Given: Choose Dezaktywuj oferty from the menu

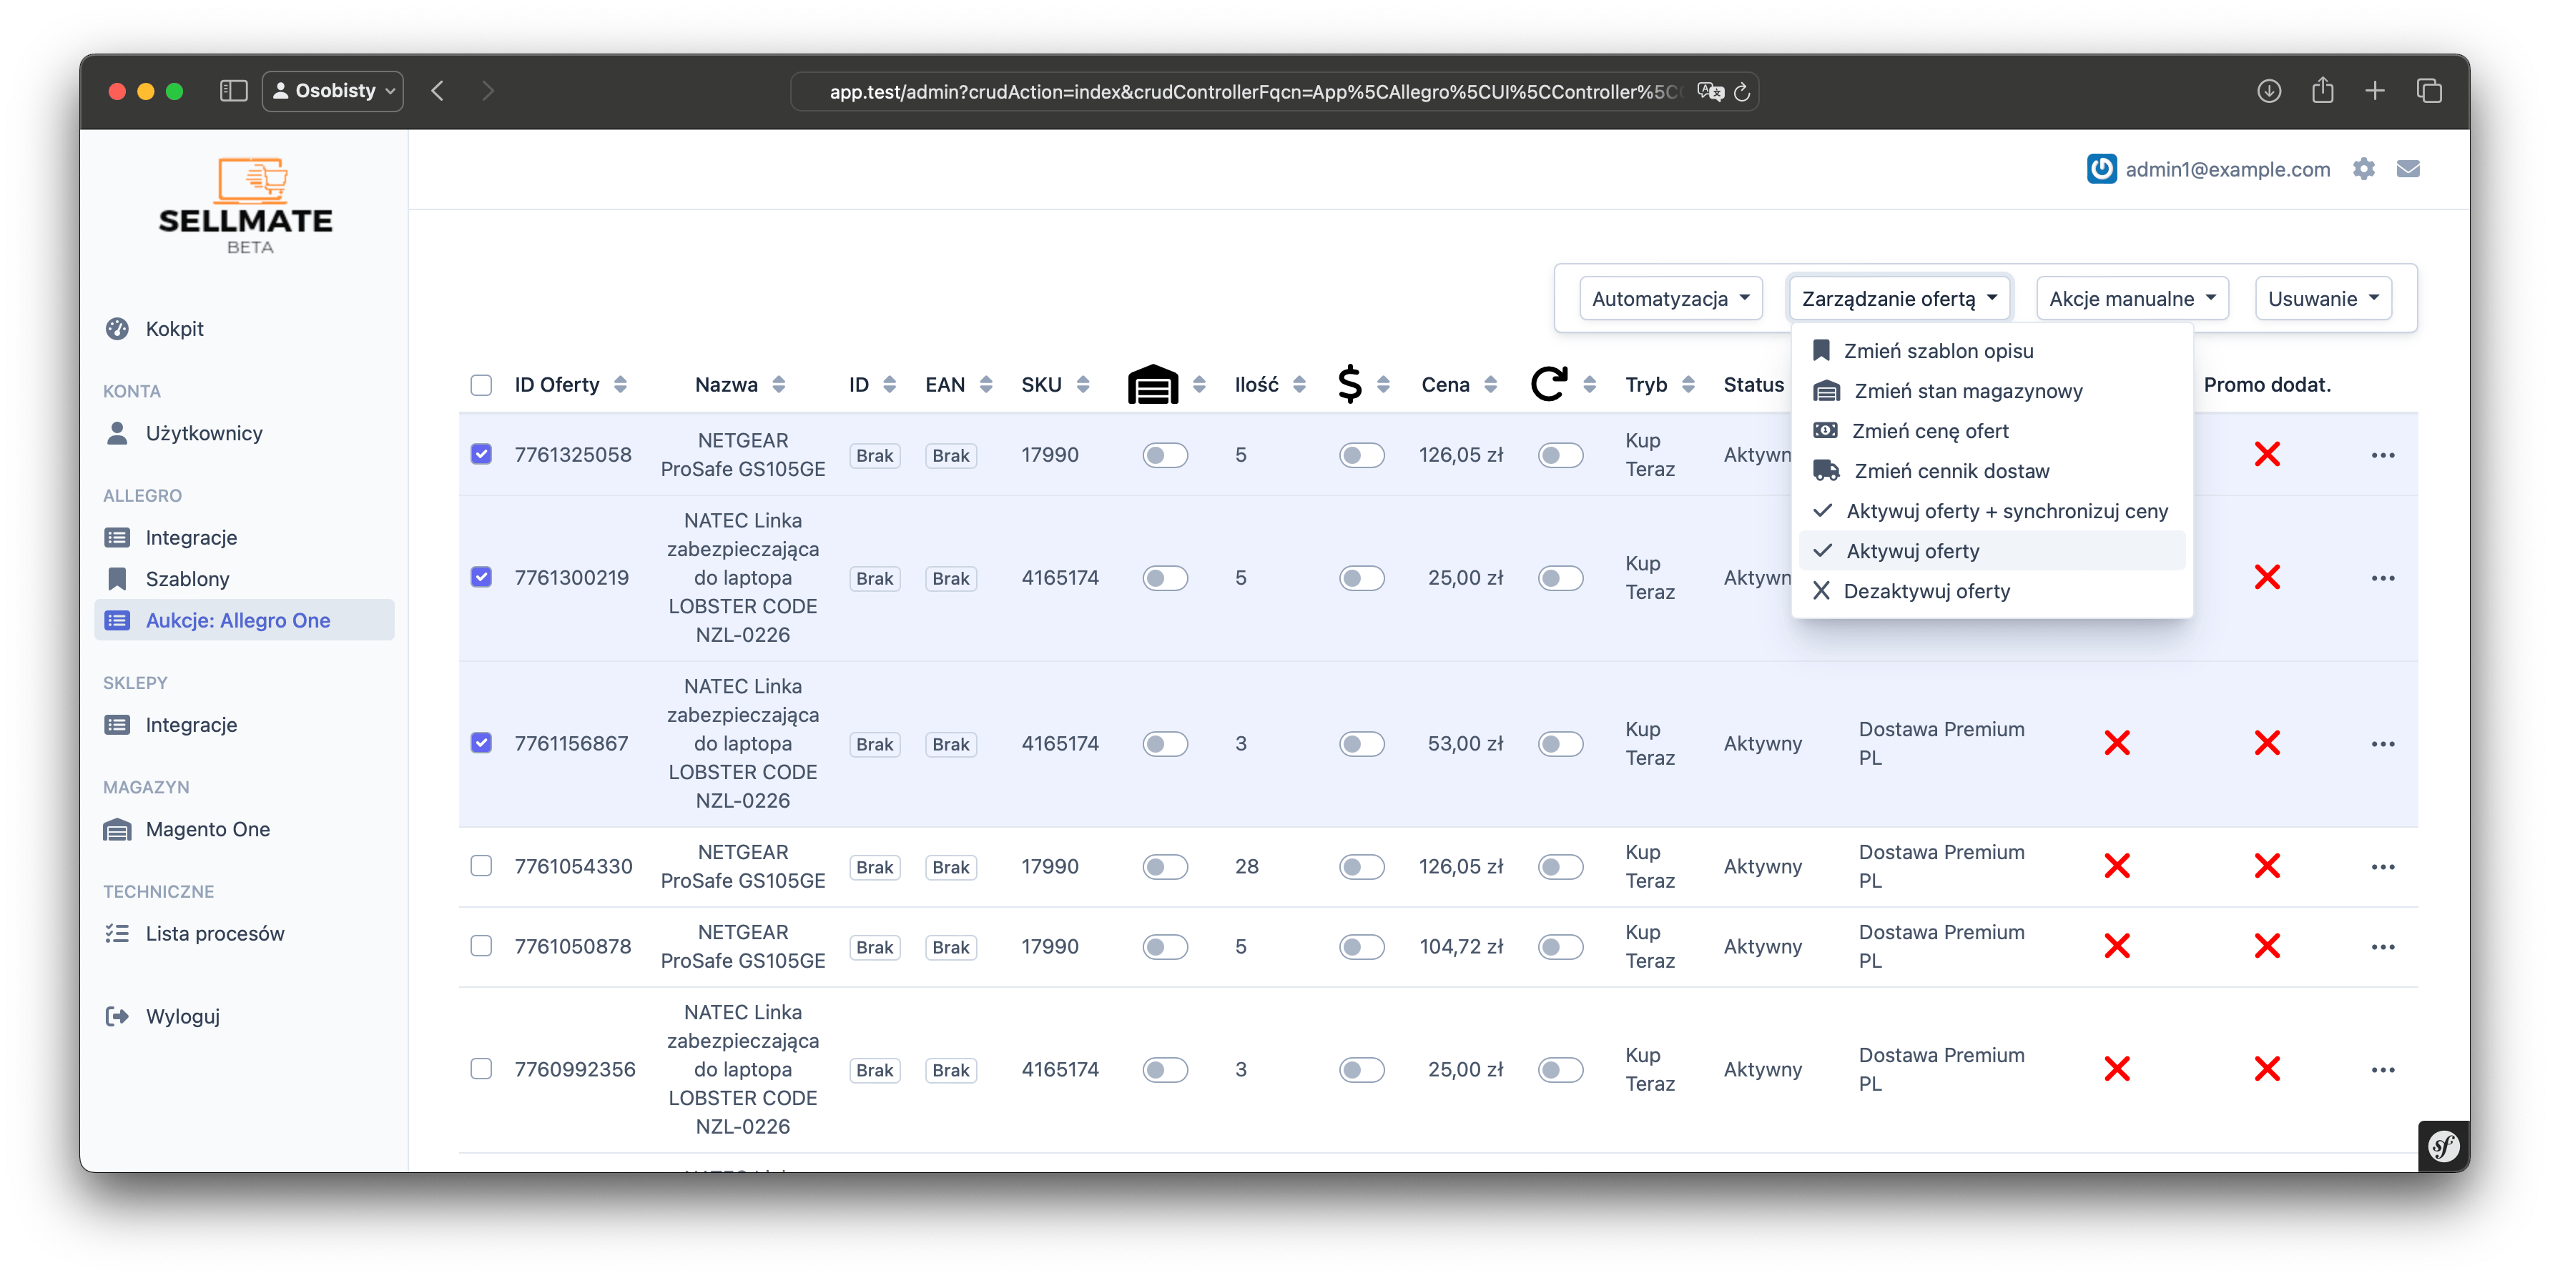Looking at the screenshot, I should 1992,590.
